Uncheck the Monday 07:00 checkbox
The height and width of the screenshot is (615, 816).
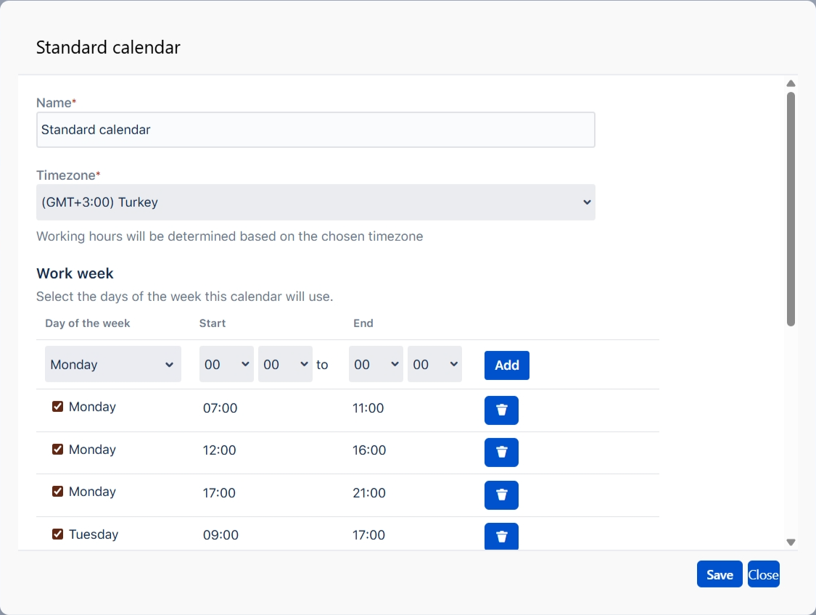coord(58,407)
